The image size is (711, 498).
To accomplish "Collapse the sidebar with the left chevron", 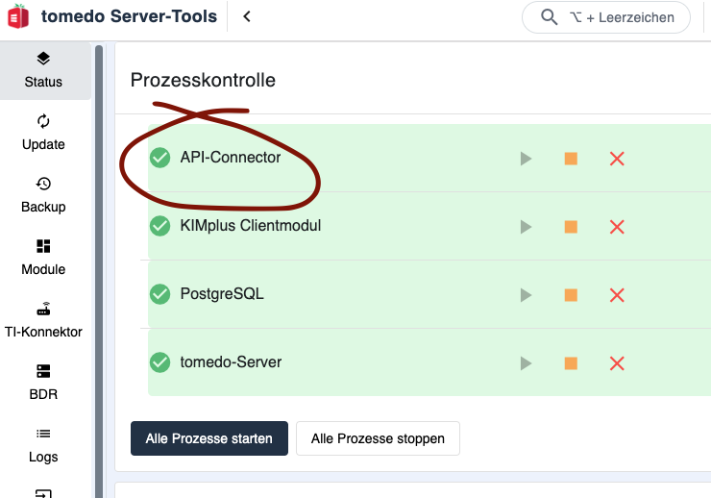I will [247, 16].
